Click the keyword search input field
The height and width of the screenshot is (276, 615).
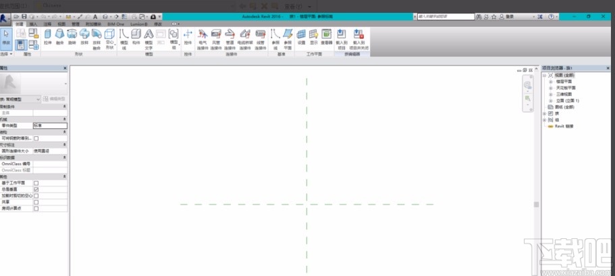pos(446,17)
